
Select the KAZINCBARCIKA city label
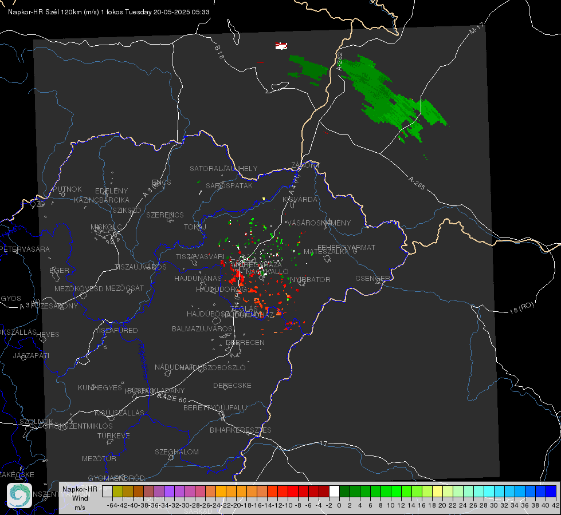click(x=101, y=200)
